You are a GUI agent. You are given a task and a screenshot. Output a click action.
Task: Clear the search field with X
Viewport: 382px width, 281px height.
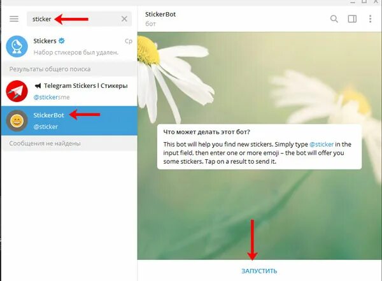coord(124,18)
